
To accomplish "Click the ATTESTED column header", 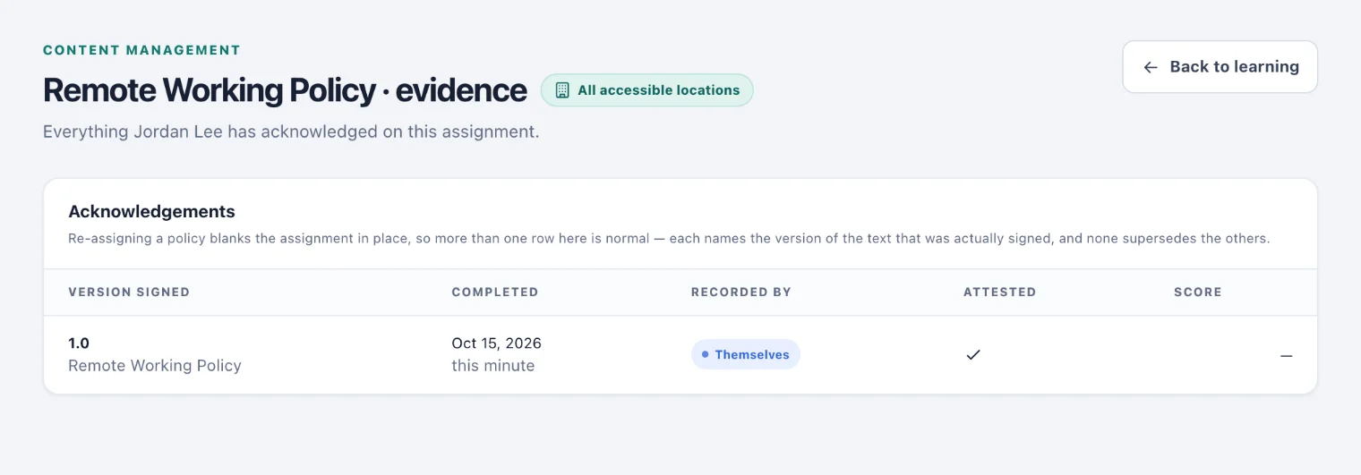I will click(x=999, y=292).
